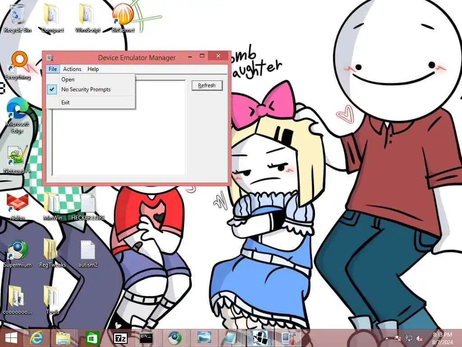Viewport: 462px width, 347px height.
Task: Click the Device Emulator Manager title bar icon
Action: 50,57
